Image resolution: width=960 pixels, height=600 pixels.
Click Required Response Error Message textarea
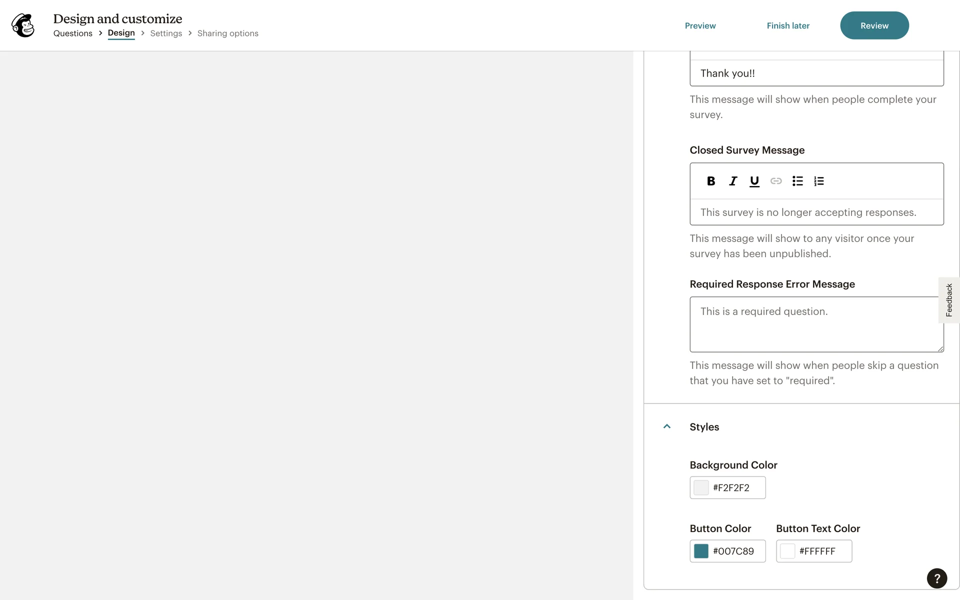click(815, 324)
